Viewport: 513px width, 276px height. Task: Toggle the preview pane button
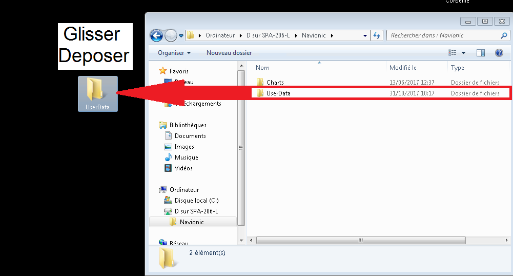[x=481, y=53]
